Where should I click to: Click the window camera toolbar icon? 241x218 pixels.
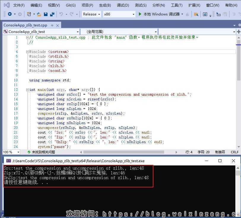(205, 14)
